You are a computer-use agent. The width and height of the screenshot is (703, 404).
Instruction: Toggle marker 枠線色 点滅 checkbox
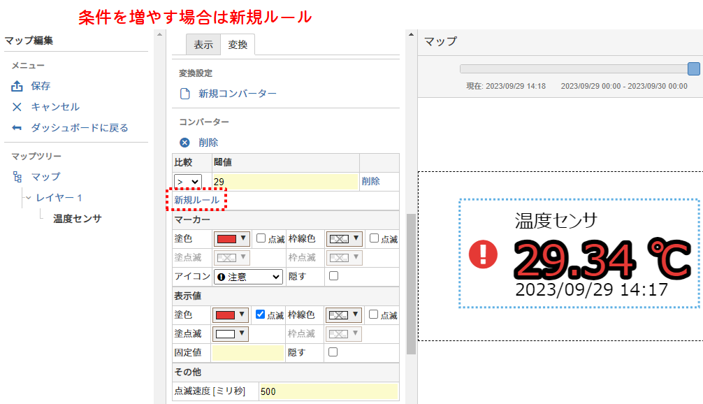(x=374, y=238)
